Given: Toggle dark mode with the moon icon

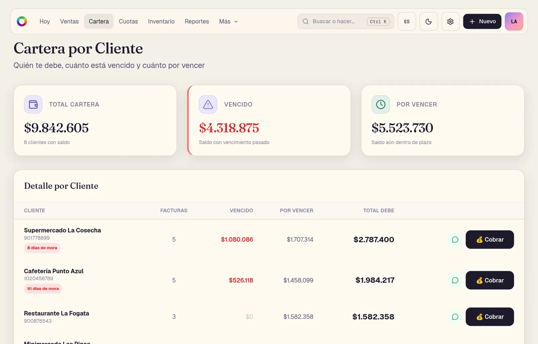Looking at the screenshot, I should 428,21.
